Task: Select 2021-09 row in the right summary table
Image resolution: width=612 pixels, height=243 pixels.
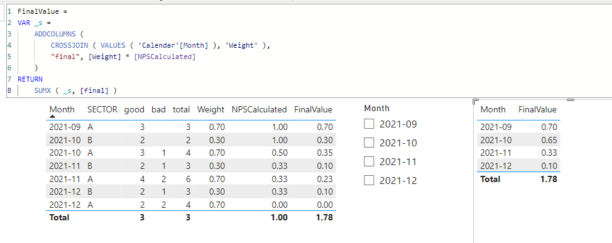Action: pyautogui.click(x=518, y=127)
